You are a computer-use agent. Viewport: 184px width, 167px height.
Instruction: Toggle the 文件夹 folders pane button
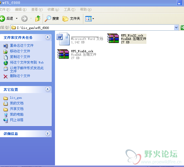(71, 19)
